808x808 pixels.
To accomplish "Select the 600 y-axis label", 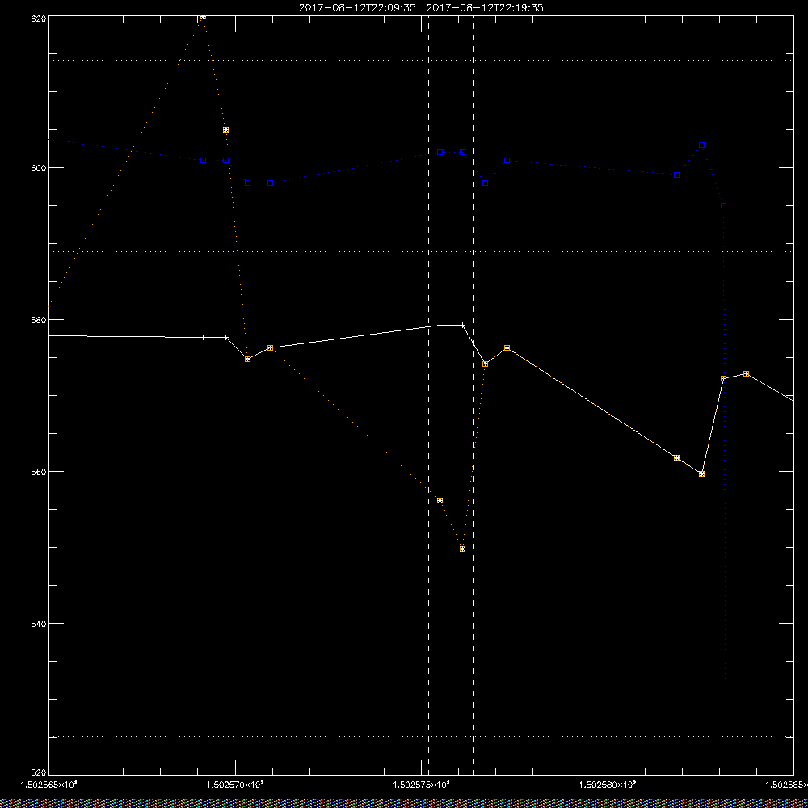I will coord(39,168).
